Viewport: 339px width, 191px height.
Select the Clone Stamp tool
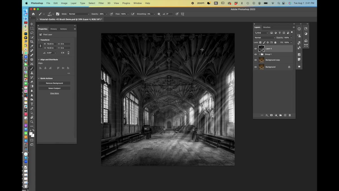(x=32, y=73)
